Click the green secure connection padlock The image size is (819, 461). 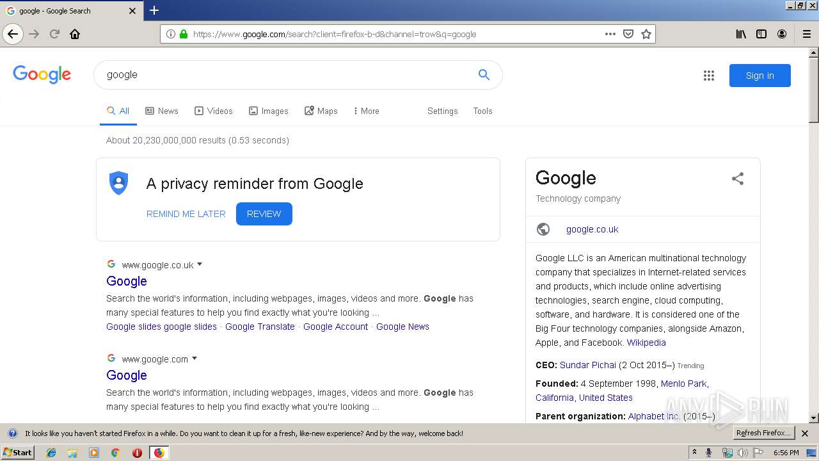click(x=184, y=34)
